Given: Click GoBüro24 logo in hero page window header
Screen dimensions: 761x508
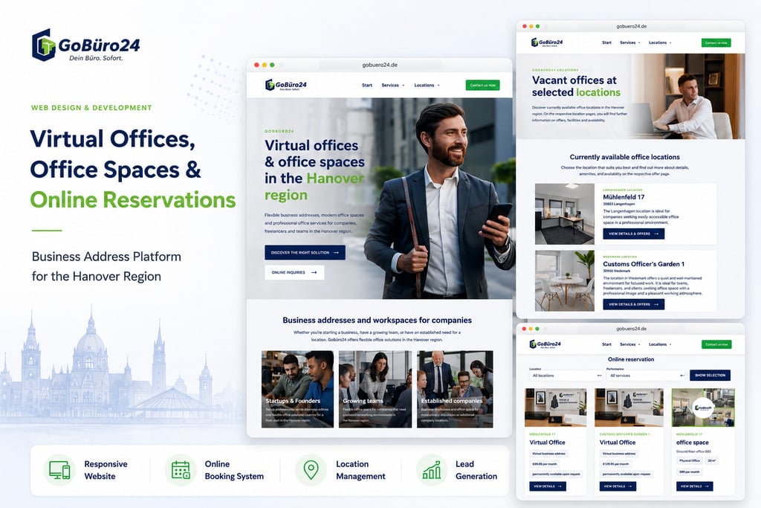Looking at the screenshot, I should coord(286,85).
